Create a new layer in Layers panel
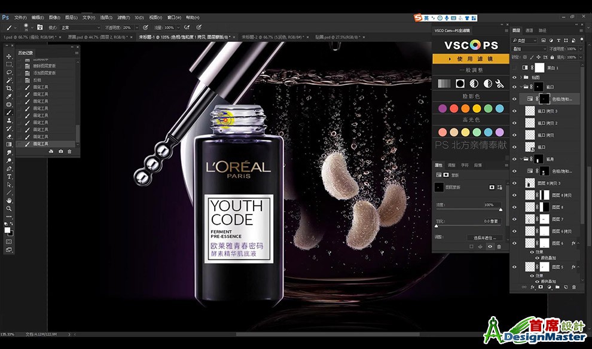Viewport: 592px width, 349px height. (566, 287)
